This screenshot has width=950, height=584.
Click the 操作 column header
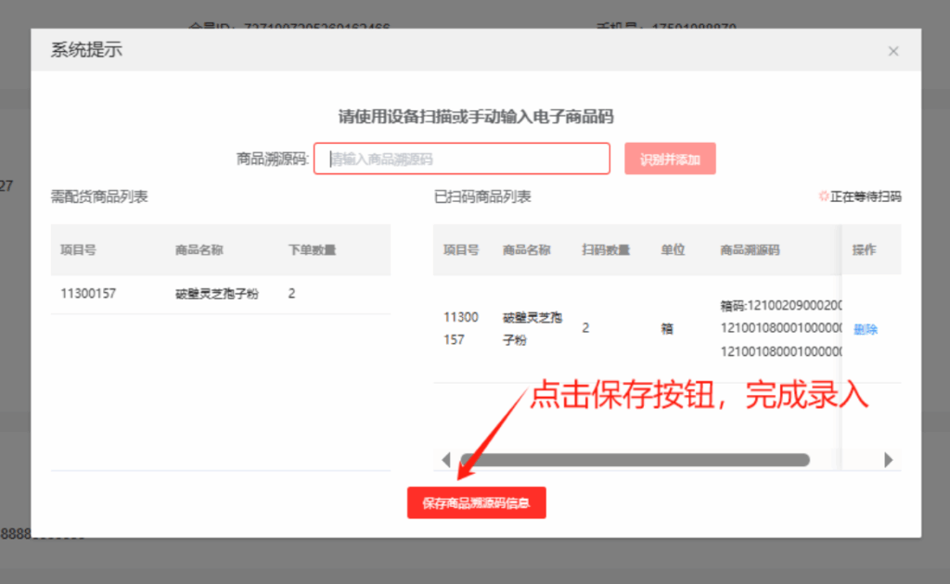coord(864,250)
